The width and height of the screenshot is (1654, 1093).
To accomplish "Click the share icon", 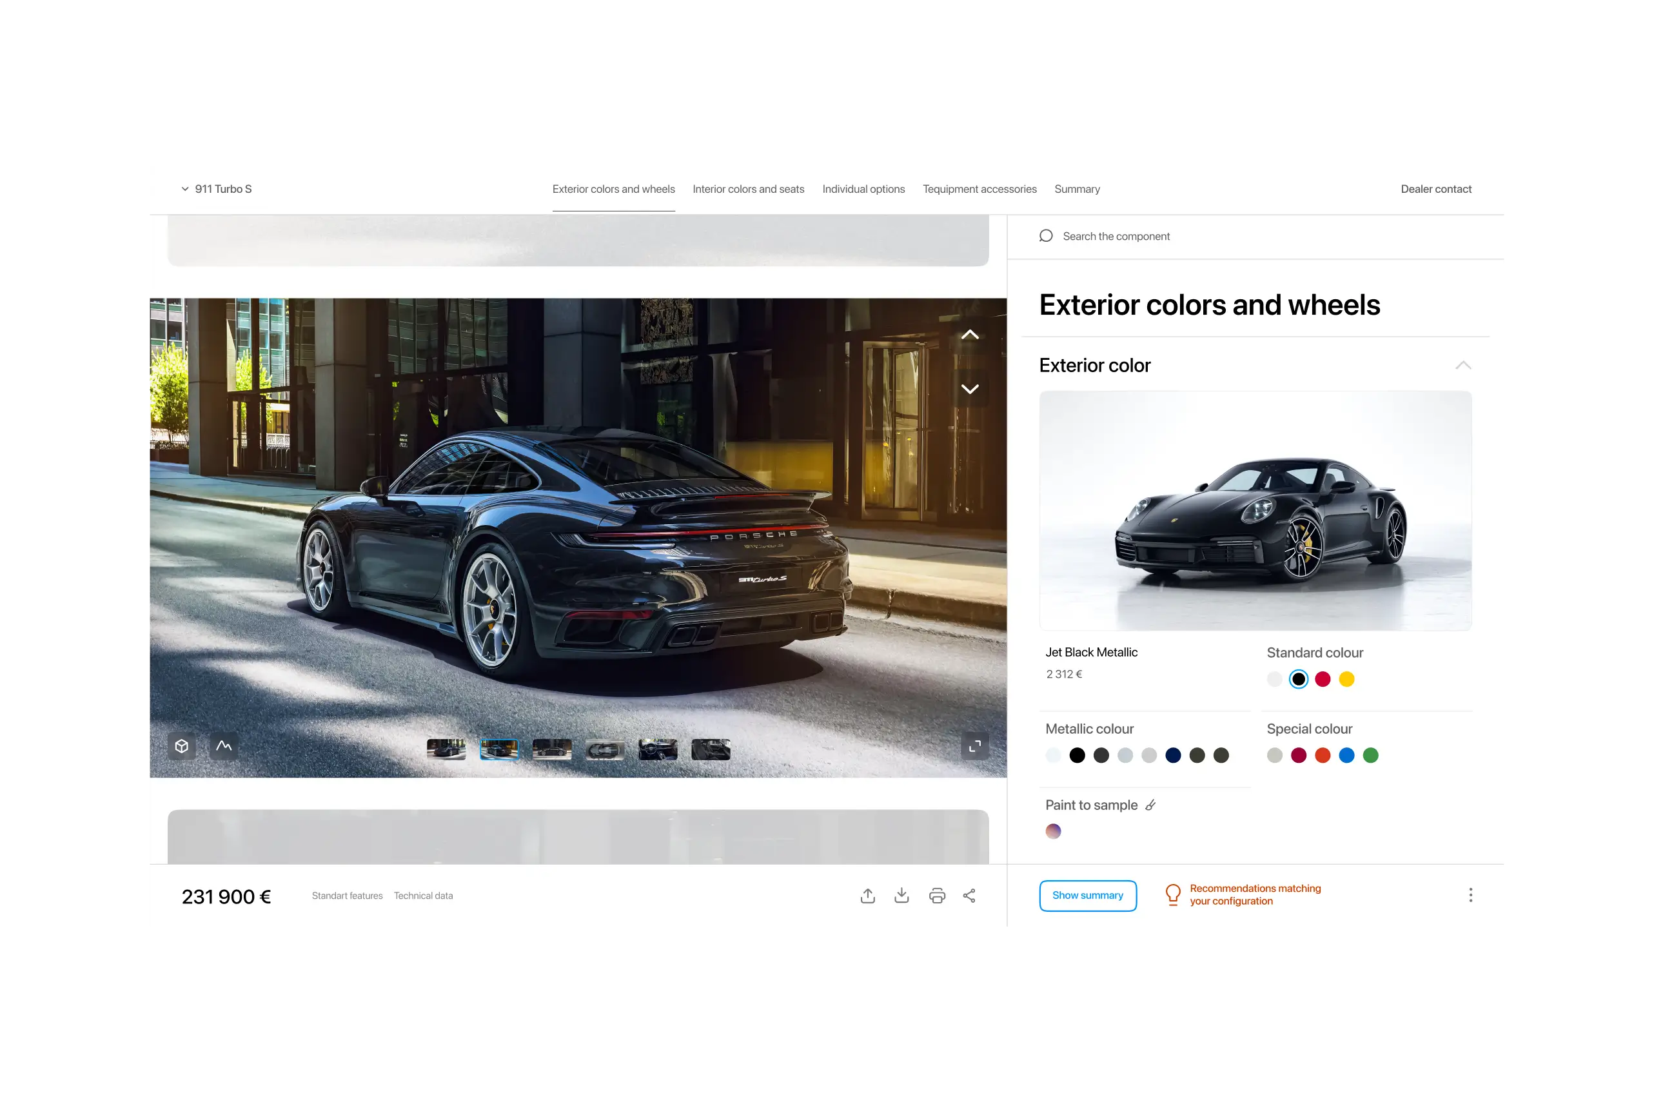I will coord(969,896).
